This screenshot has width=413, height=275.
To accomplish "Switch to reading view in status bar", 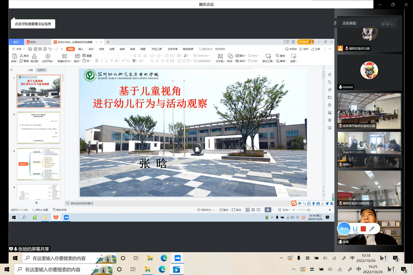I will click(258, 210).
